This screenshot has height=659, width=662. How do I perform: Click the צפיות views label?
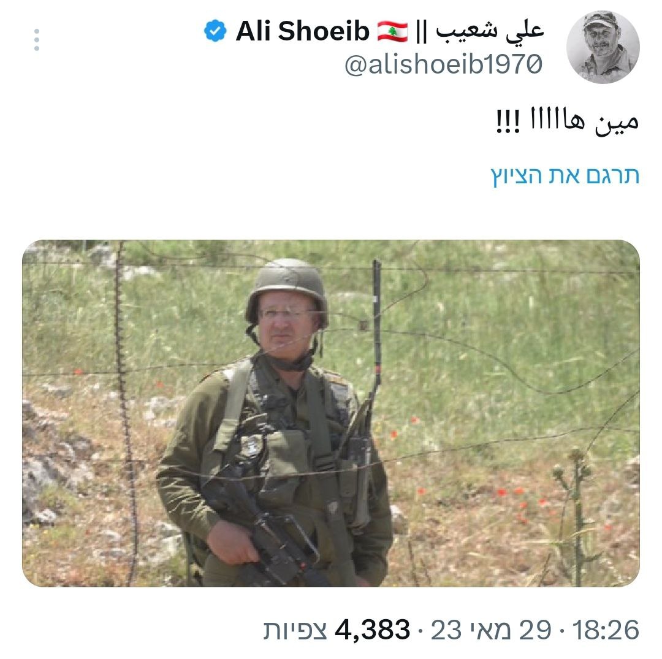(295, 630)
